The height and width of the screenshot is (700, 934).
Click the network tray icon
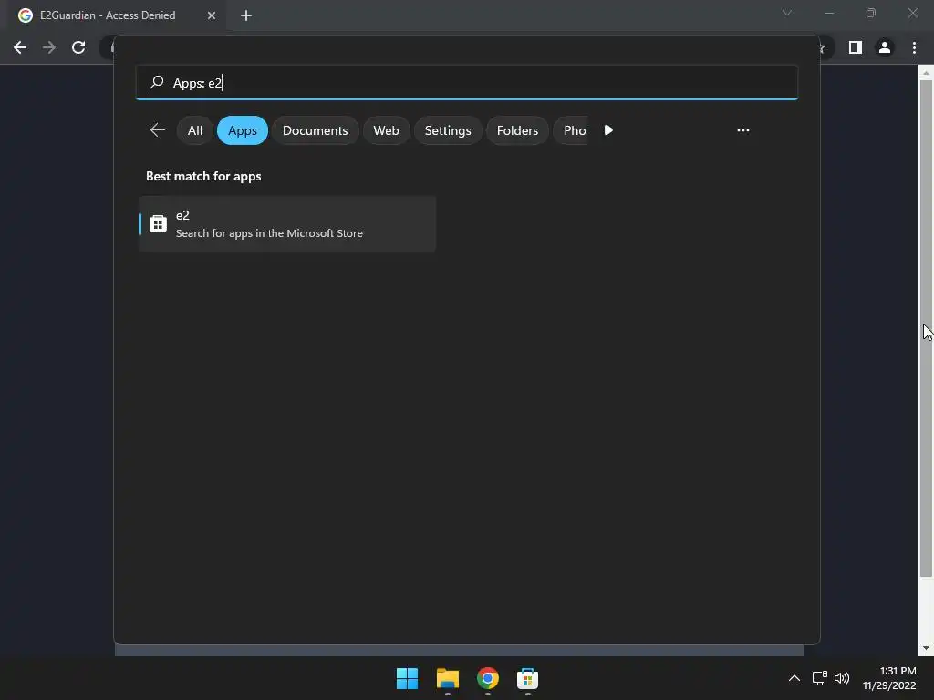819,678
